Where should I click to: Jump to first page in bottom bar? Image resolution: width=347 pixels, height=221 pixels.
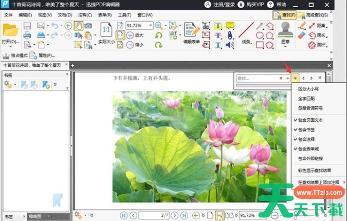click(x=124, y=215)
